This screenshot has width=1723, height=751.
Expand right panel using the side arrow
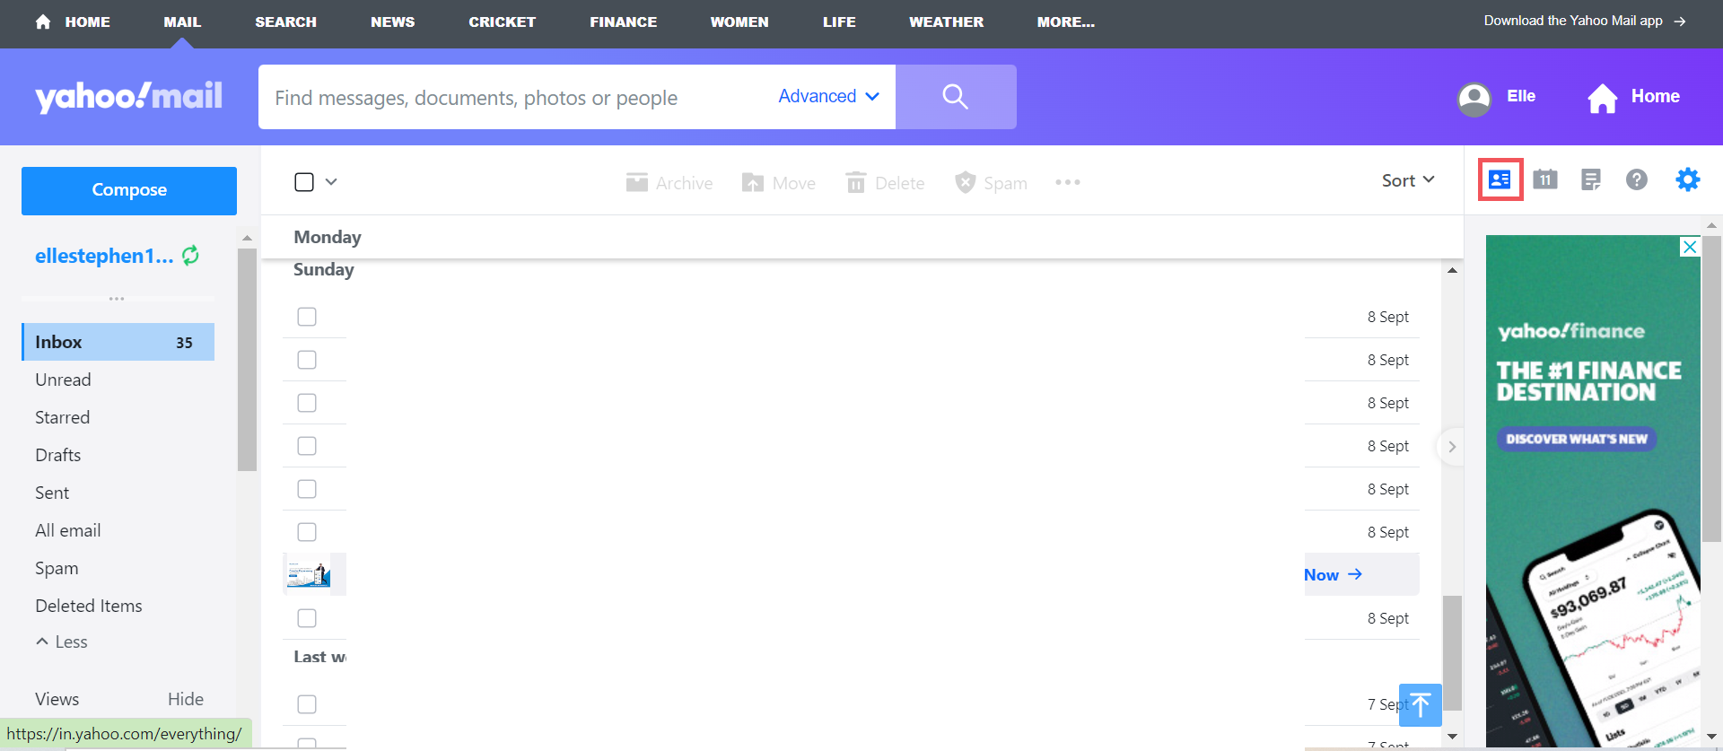1452,446
